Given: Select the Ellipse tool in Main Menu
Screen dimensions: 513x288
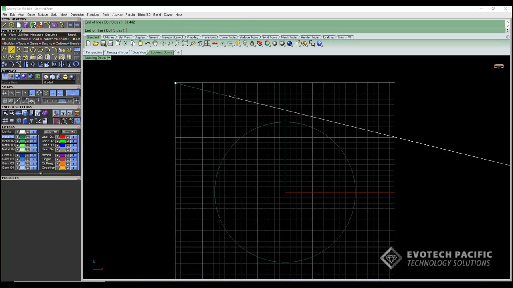Looking at the screenshot, I should 40,50.
